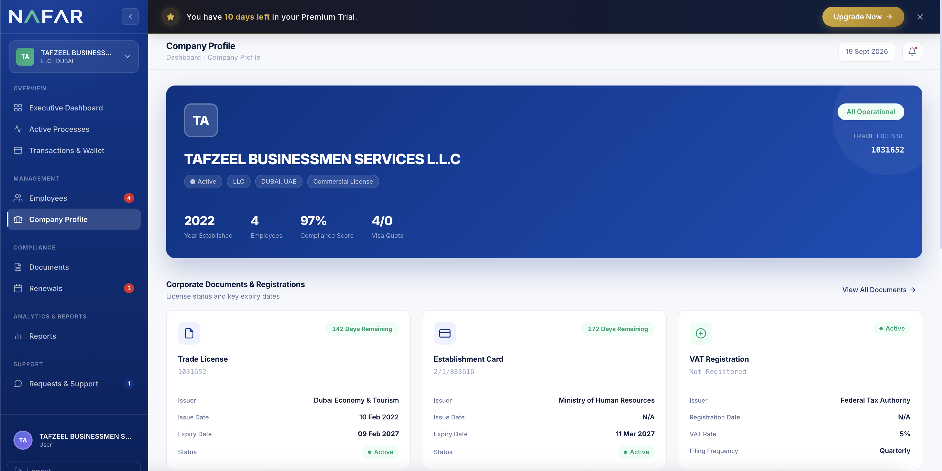Click the Trade License document icon
This screenshot has width=942, height=471.
click(189, 333)
